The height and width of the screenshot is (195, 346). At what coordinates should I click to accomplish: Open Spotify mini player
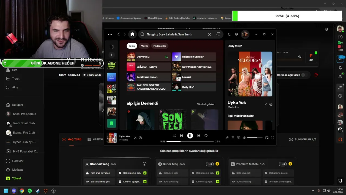coord(267,138)
